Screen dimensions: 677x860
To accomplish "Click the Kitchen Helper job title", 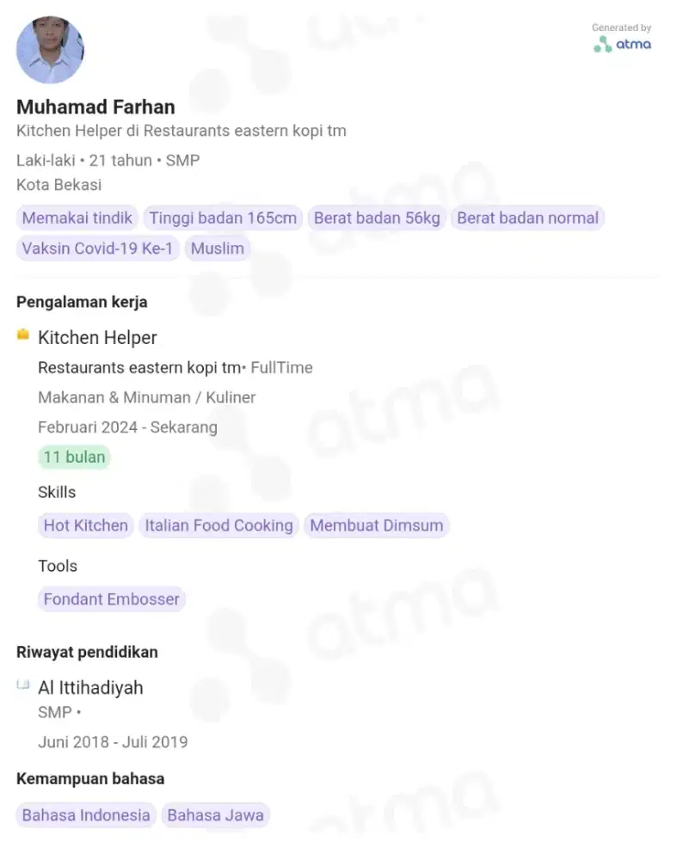I will pyautogui.click(x=98, y=337).
